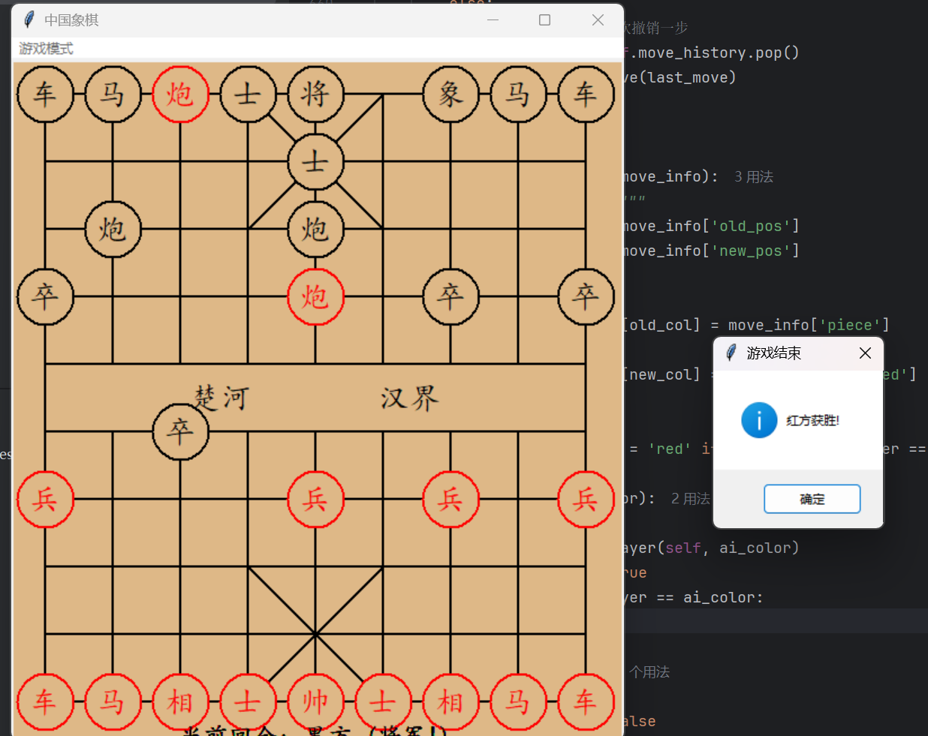Select the black 车 in the top-left corner

(x=45, y=95)
